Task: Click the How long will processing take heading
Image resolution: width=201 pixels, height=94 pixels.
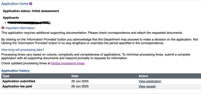Action: point(23,50)
